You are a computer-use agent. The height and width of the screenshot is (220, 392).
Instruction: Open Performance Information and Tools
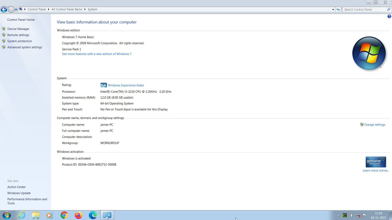click(x=27, y=201)
